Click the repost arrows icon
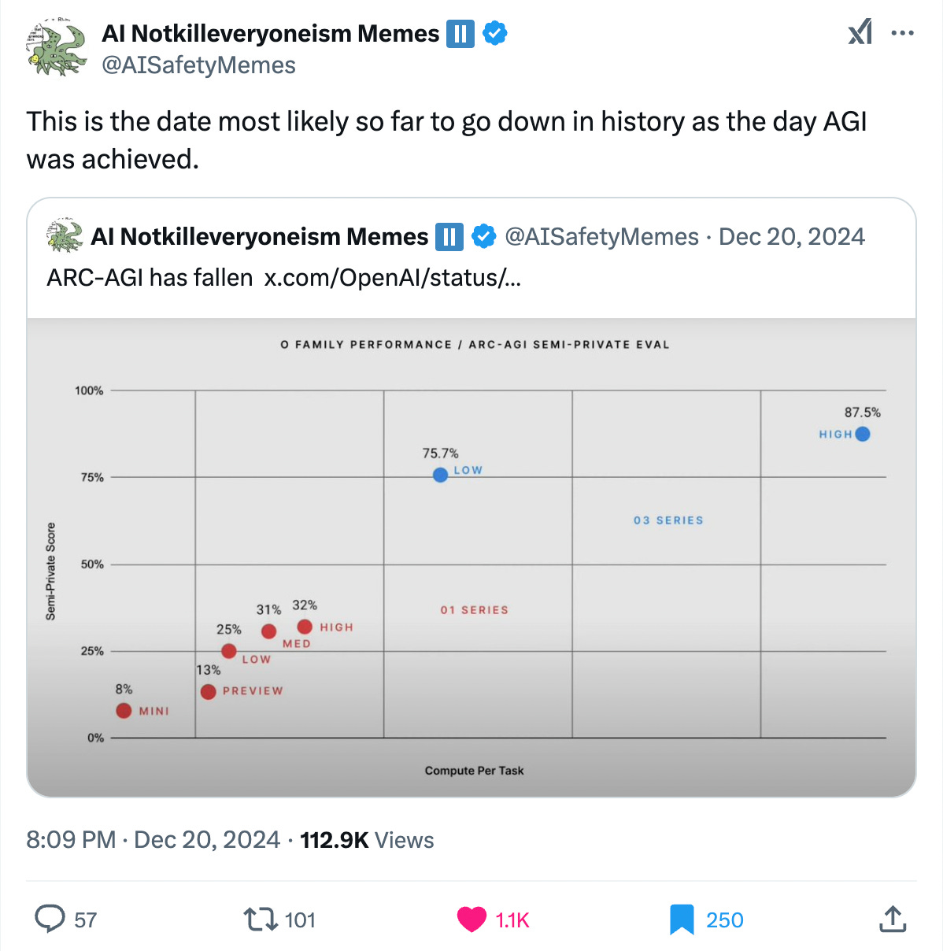The image size is (943, 951). point(260,919)
